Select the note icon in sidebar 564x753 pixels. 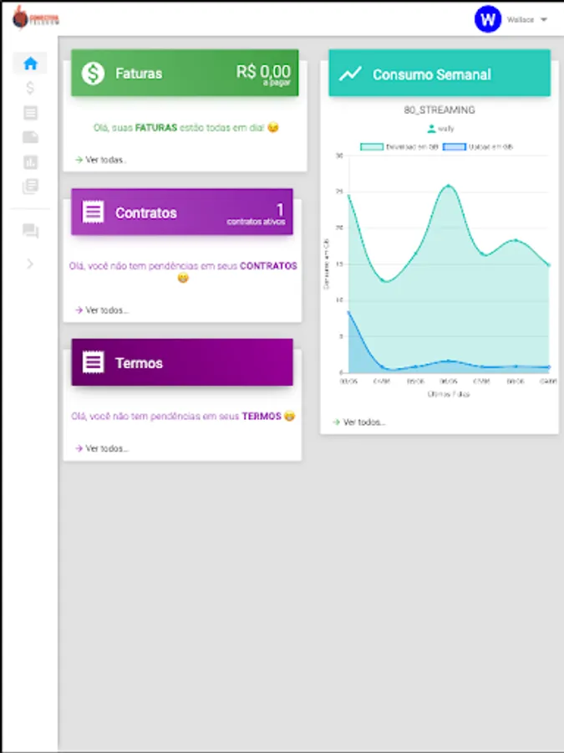coord(30,137)
